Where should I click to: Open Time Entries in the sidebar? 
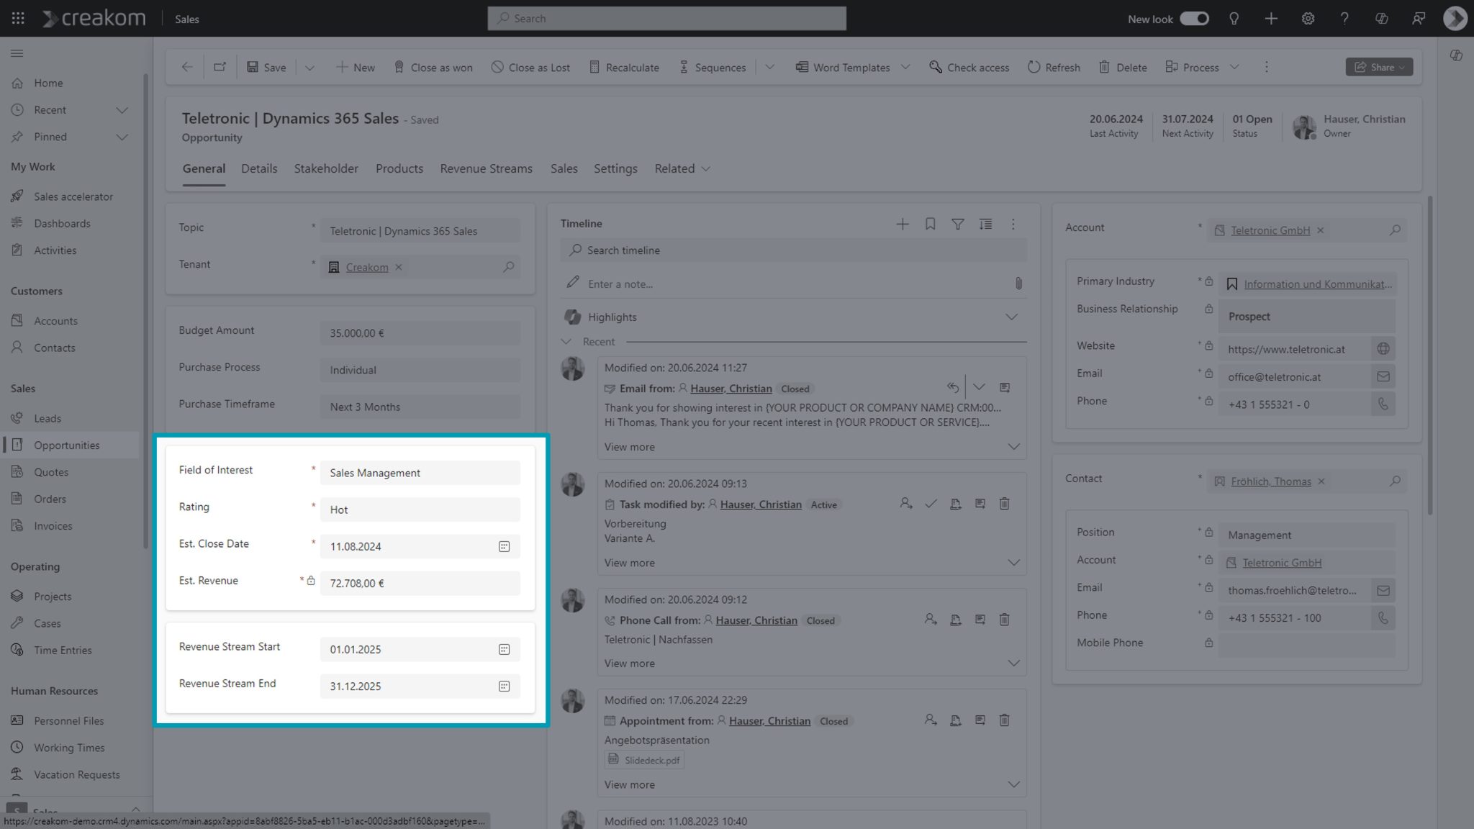(63, 650)
